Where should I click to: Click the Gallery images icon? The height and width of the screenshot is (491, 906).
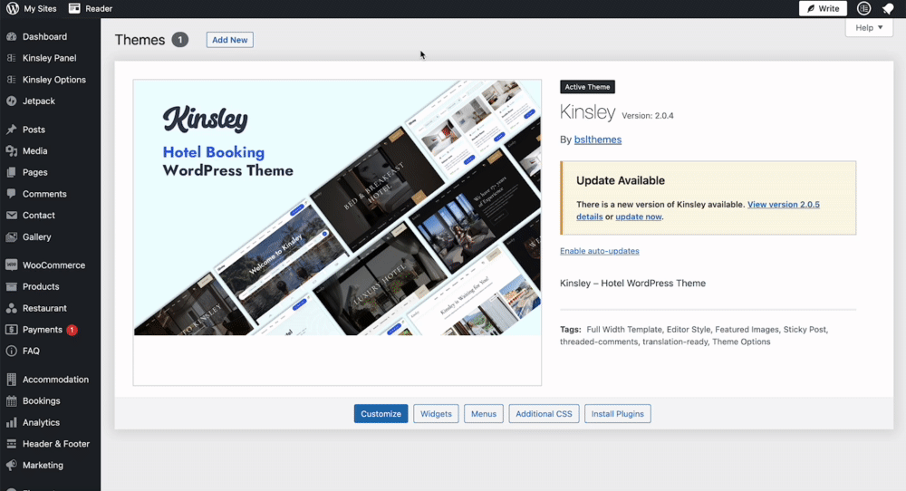pyautogui.click(x=12, y=236)
